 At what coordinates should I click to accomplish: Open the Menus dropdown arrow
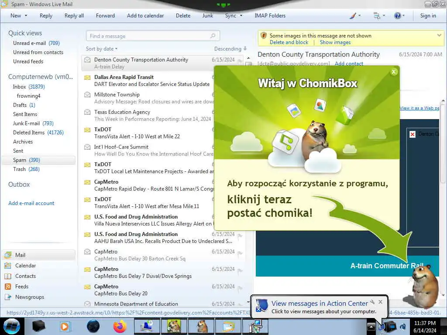coord(384,16)
